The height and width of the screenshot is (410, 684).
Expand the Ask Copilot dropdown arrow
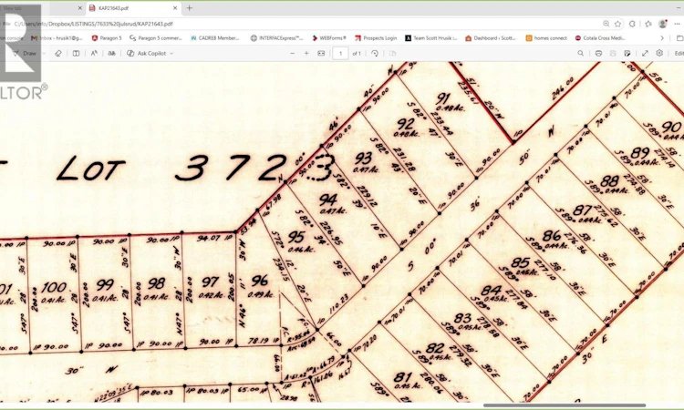[x=171, y=53]
